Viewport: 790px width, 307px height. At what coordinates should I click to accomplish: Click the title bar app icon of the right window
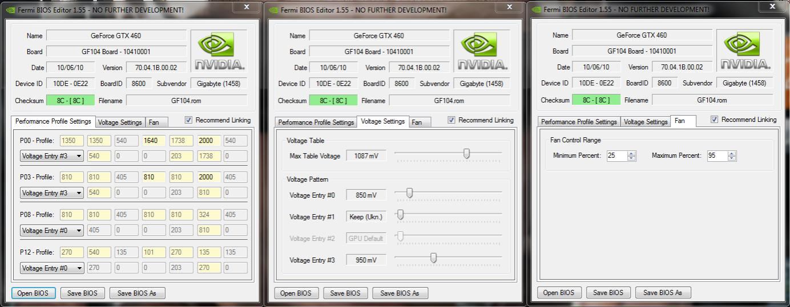535,10
